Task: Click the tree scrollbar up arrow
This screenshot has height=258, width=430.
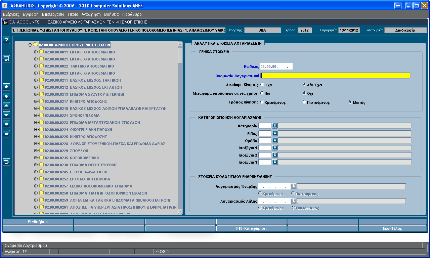Action: click(x=180, y=44)
